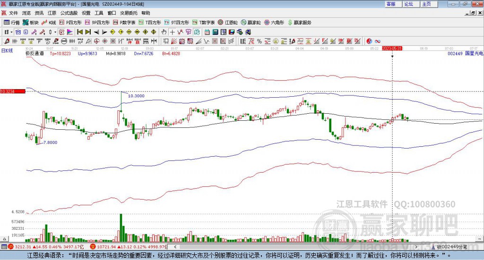Screen dimensions: 484x260
Task: Step forward with black right arrow
Action: click(x=104, y=32)
